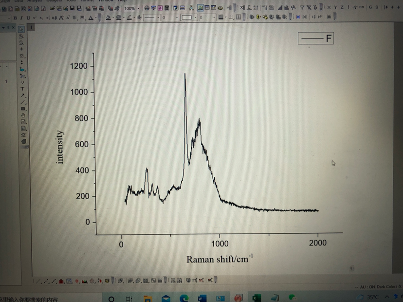
Task: Select the Pan hand tool
Action: click(23, 115)
